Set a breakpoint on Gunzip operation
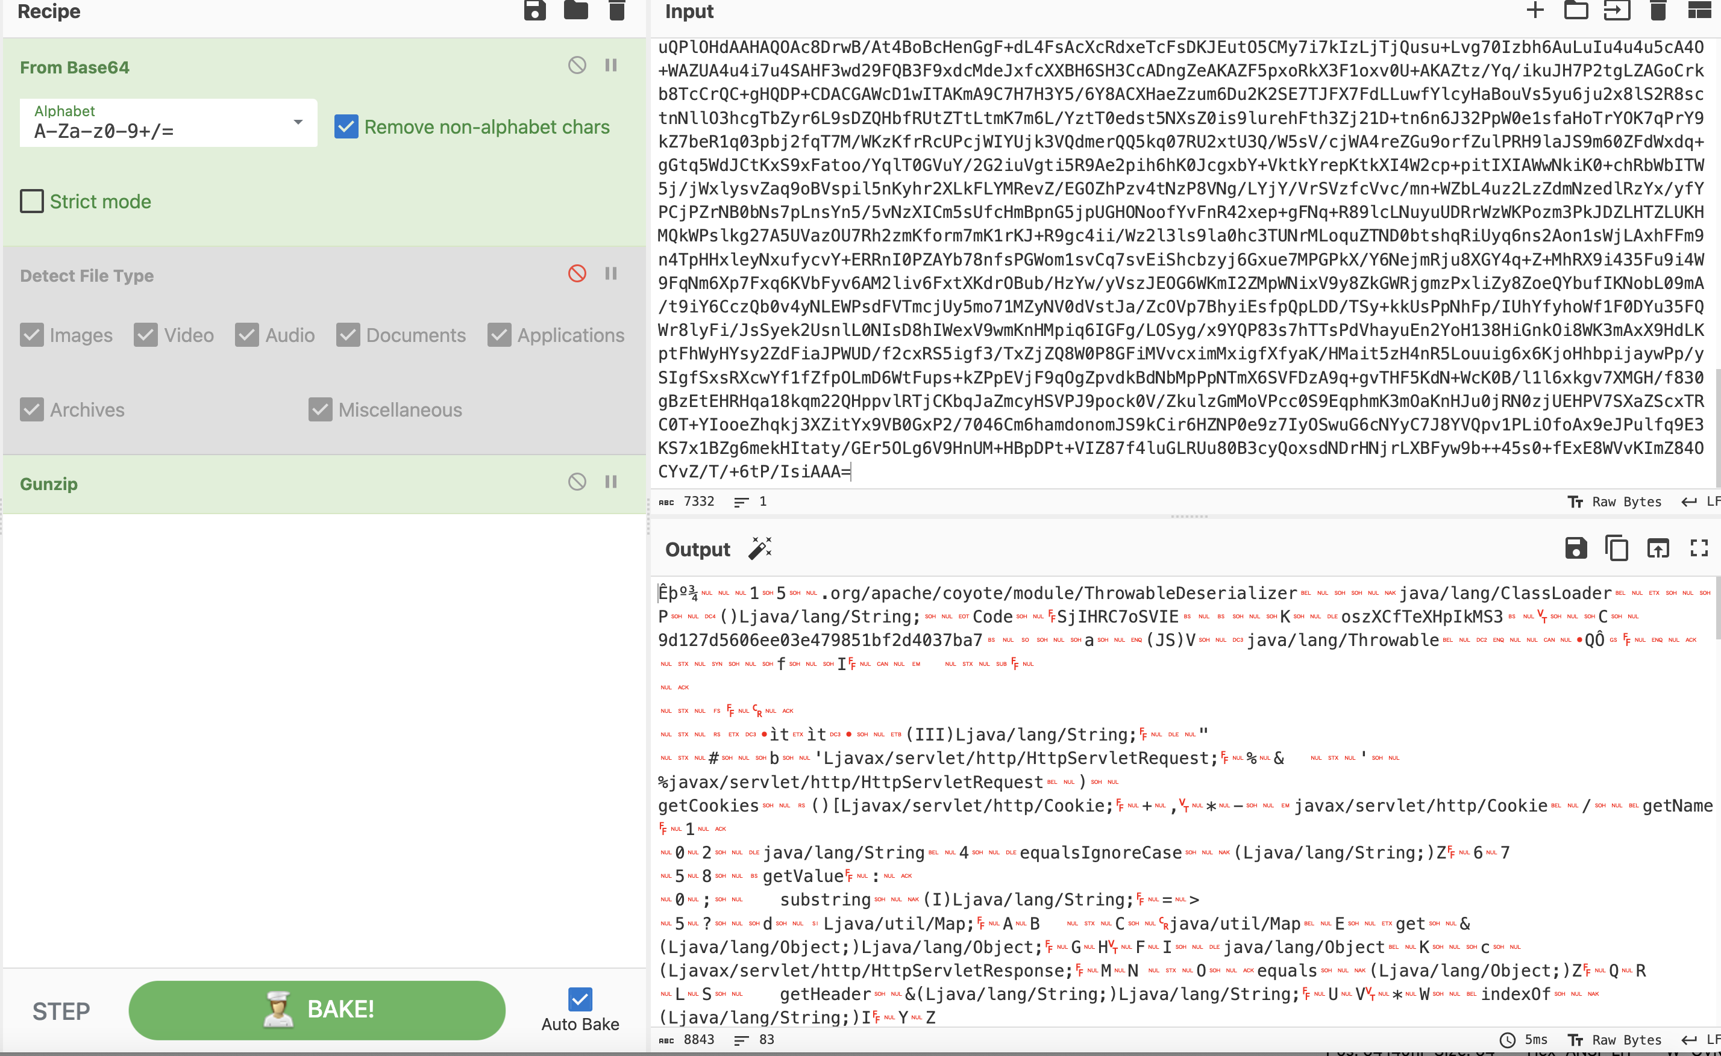Image resolution: width=1721 pixels, height=1056 pixels. point(611,482)
